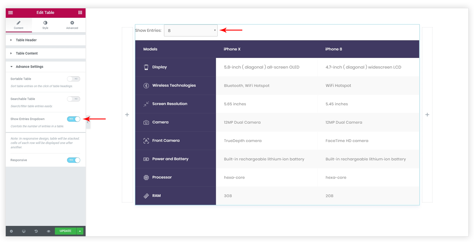Enable the Searchable Table toggle

pyautogui.click(x=74, y=99)
